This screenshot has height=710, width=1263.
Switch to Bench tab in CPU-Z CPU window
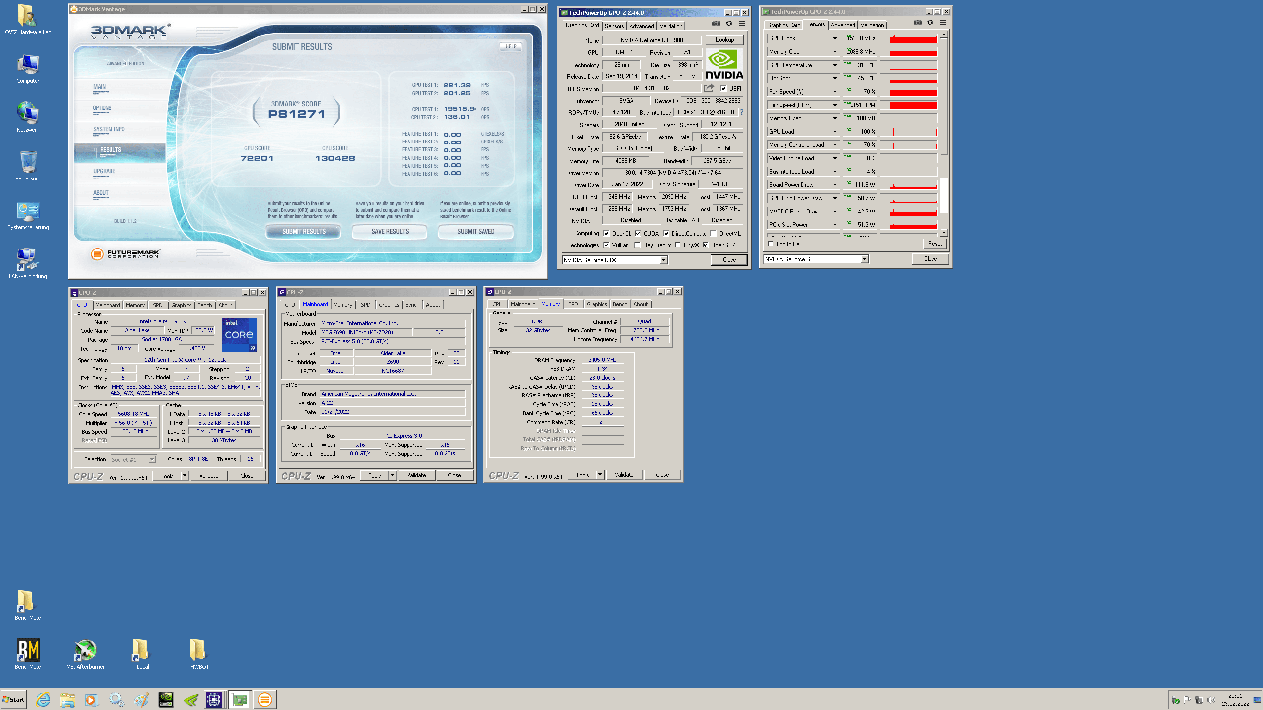click(x=204, y=305)
